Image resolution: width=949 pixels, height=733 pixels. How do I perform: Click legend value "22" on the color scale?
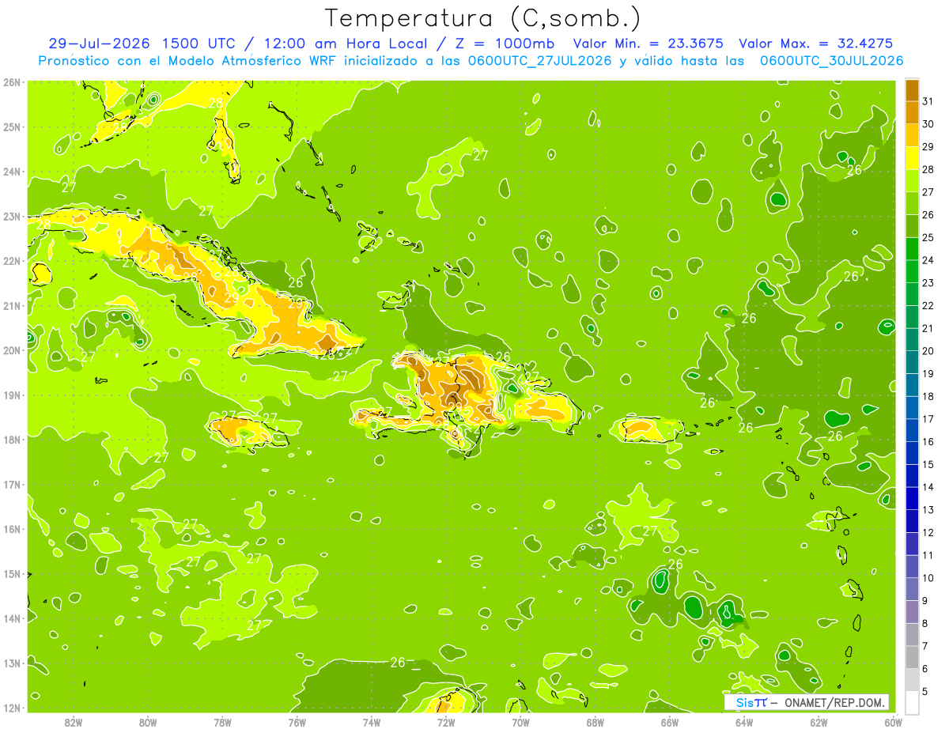coord(928,305)
